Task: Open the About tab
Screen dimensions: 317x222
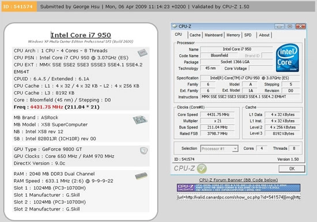Action: (264, 35)
